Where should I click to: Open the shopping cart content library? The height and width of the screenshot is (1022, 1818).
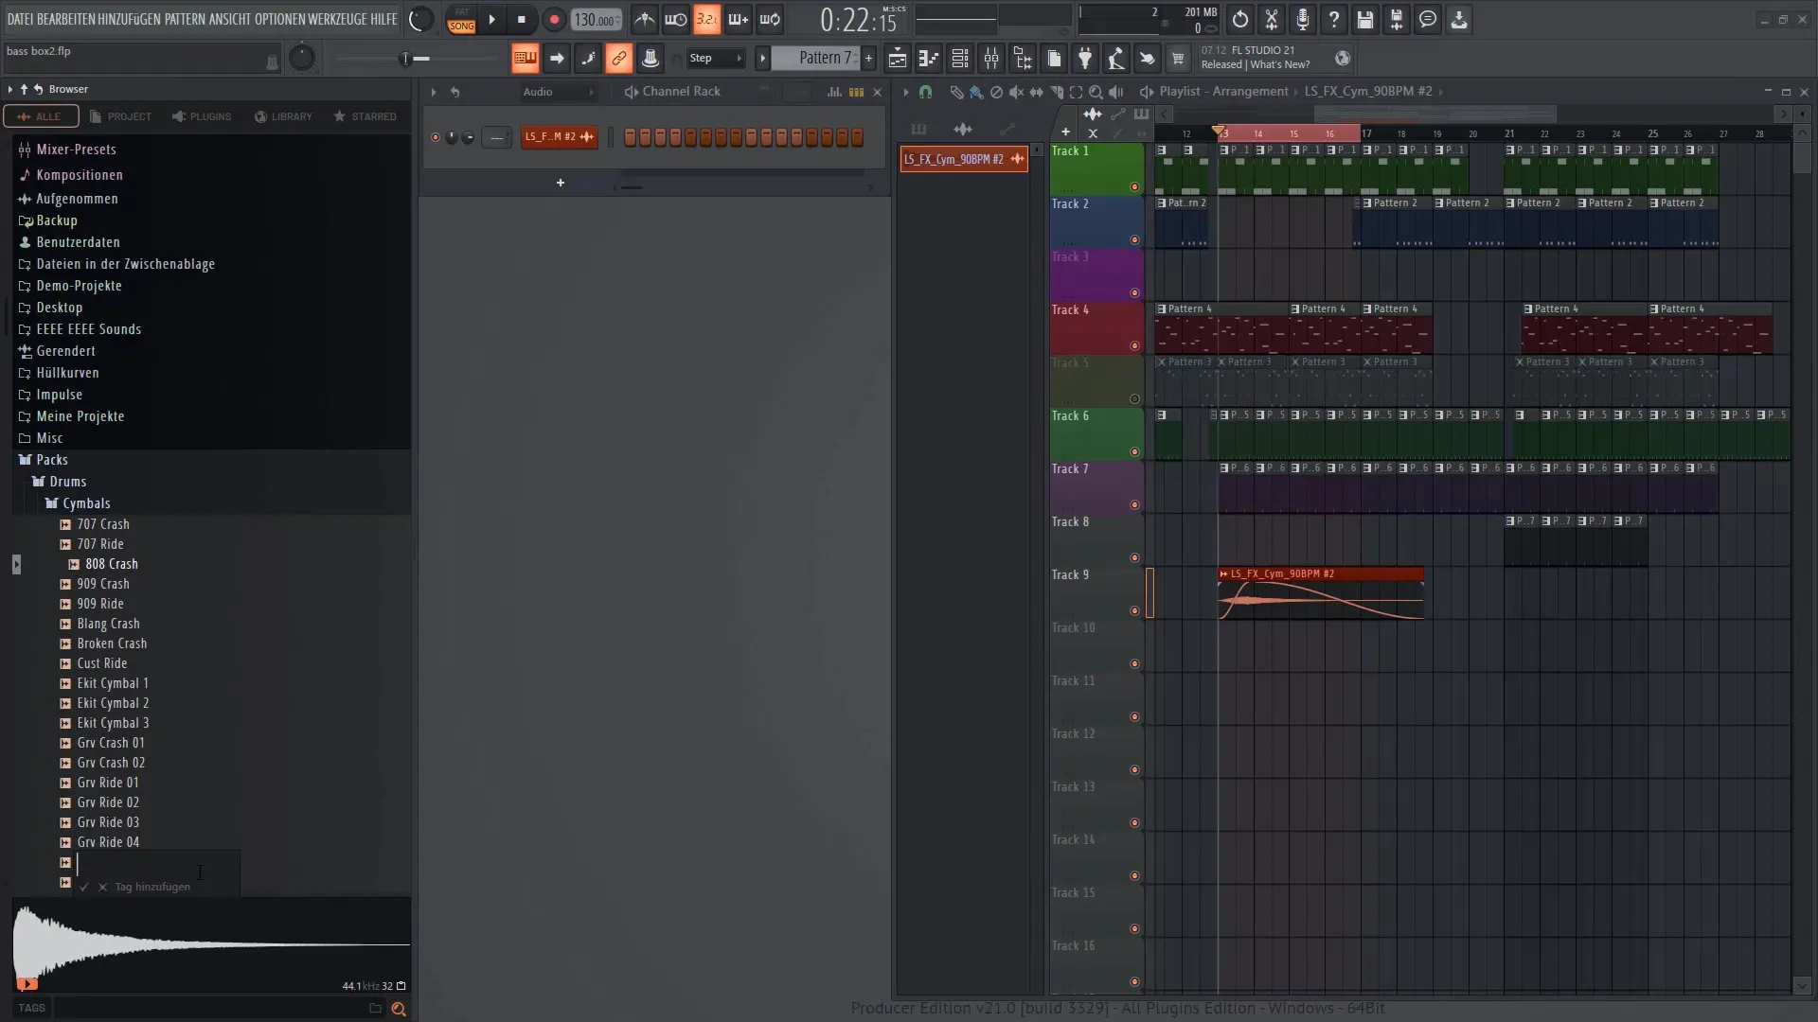(x=1178, y=59)
